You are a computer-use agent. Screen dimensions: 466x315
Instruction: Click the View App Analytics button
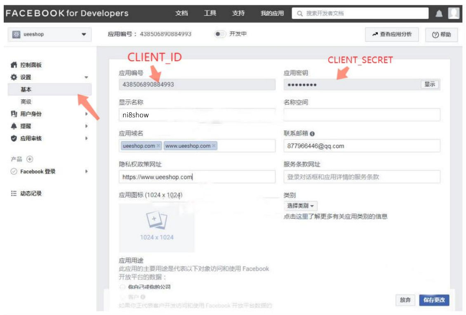coord(392,35)
